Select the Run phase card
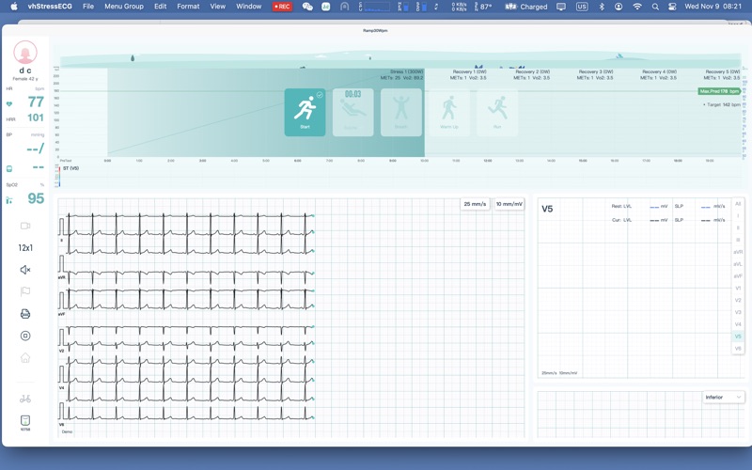The image size is (752, 470). (x=497, y=112)
